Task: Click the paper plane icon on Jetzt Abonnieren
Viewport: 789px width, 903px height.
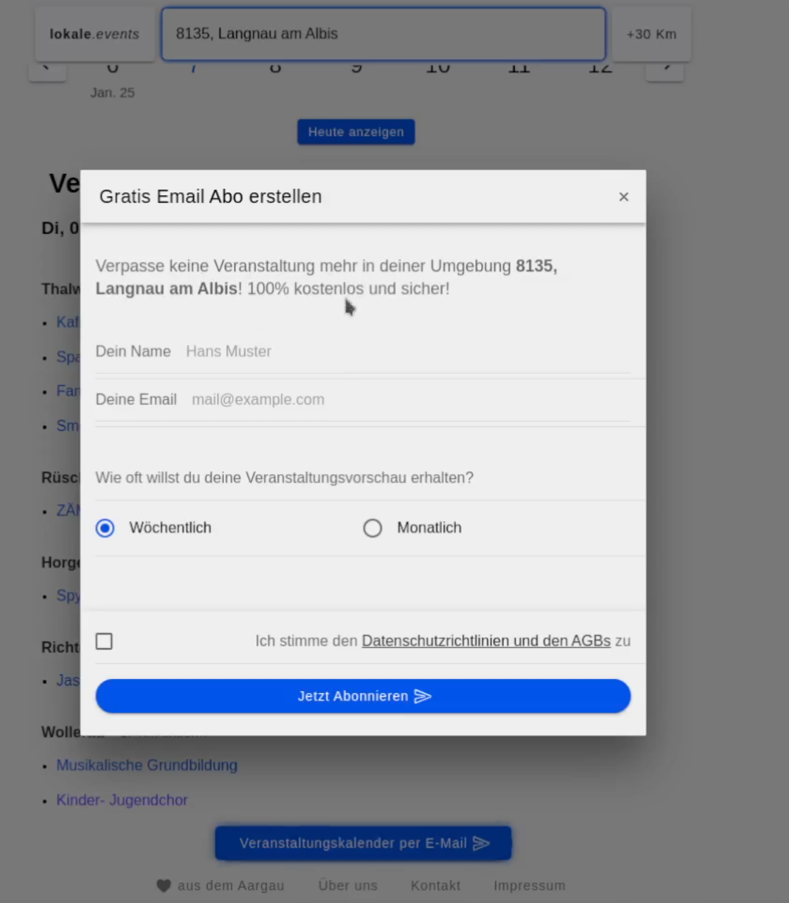Action: [x=423, y=697]
